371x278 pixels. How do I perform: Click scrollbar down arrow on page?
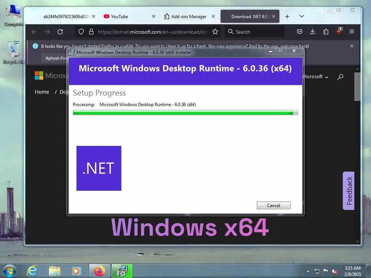pos(357,241)
